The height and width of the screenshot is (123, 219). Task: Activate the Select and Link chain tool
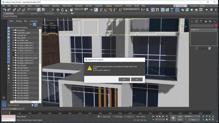[14, 10]
